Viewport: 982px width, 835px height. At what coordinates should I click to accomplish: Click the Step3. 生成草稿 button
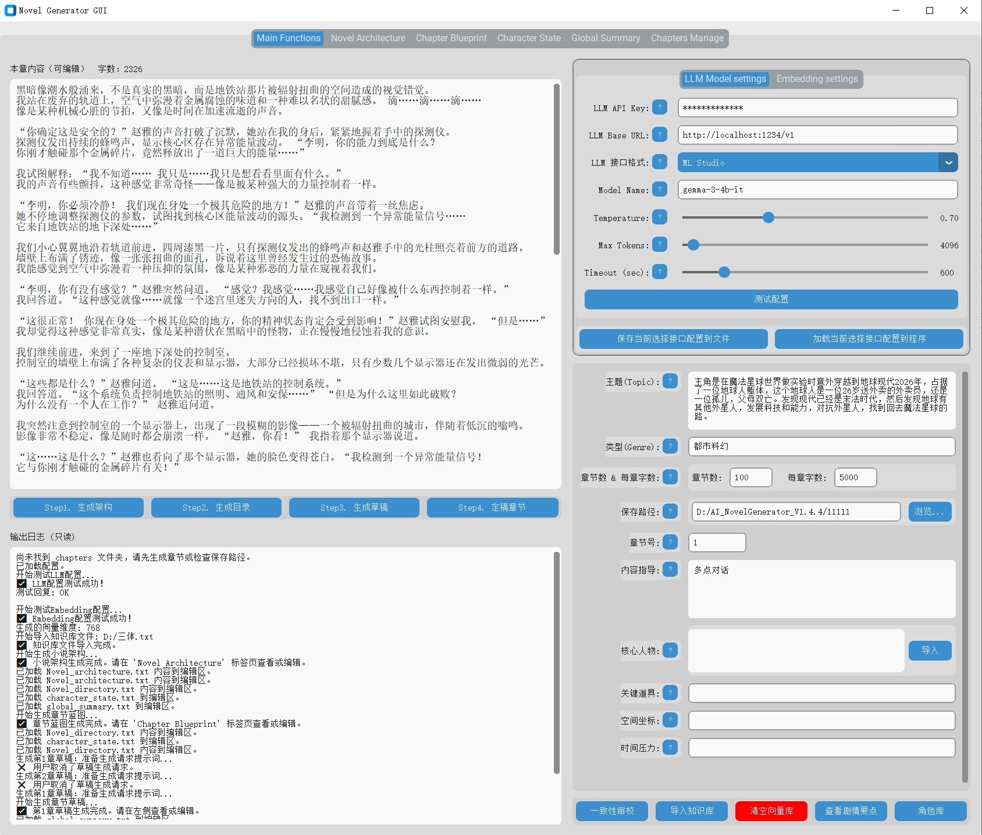coord(354,508)
